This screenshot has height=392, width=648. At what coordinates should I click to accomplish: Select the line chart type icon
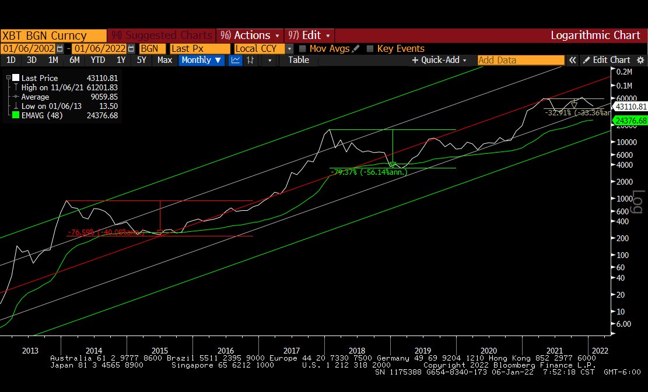[x=236, y=60]
